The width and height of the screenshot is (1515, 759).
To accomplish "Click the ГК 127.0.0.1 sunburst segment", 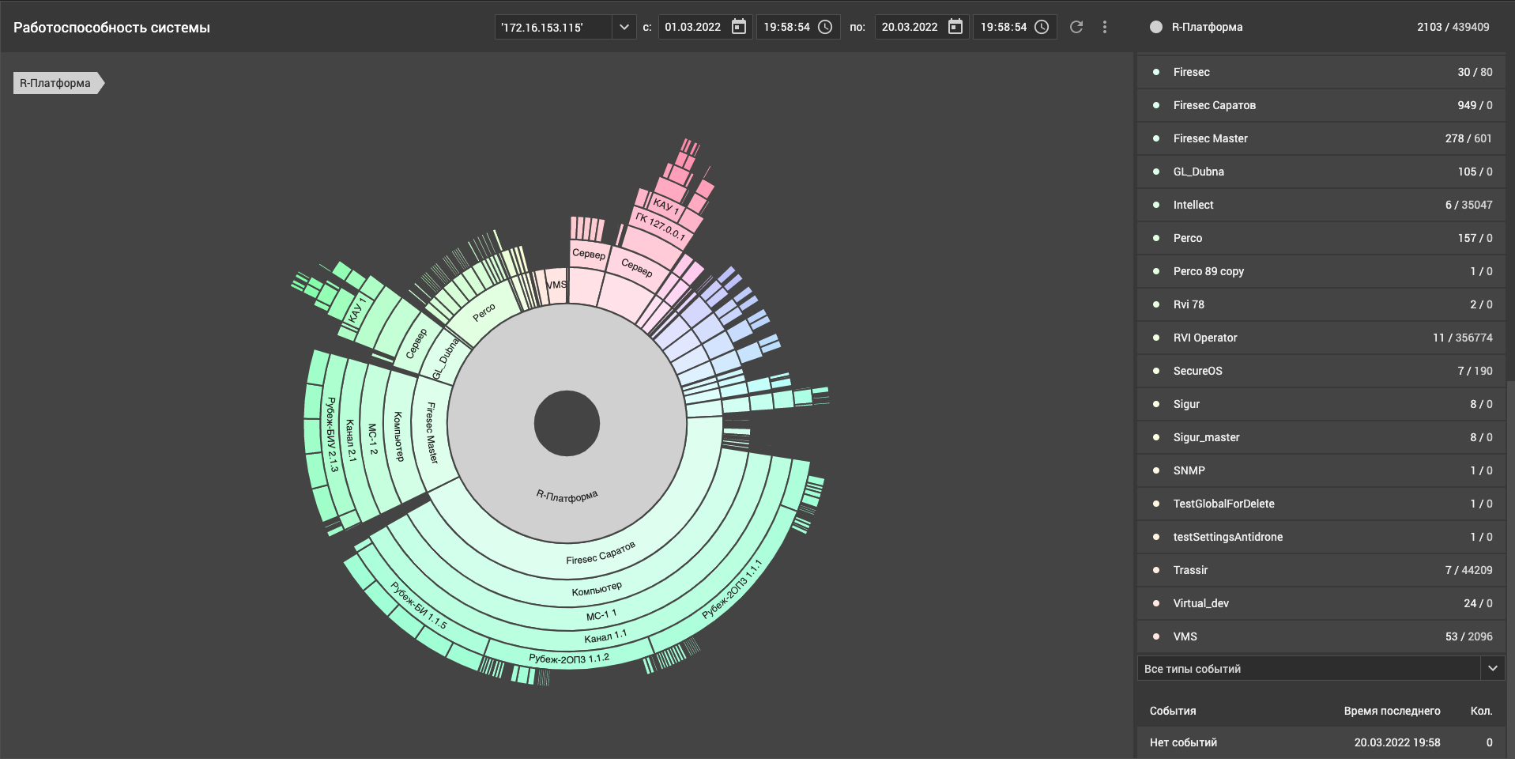I will [x=660, y=225].
